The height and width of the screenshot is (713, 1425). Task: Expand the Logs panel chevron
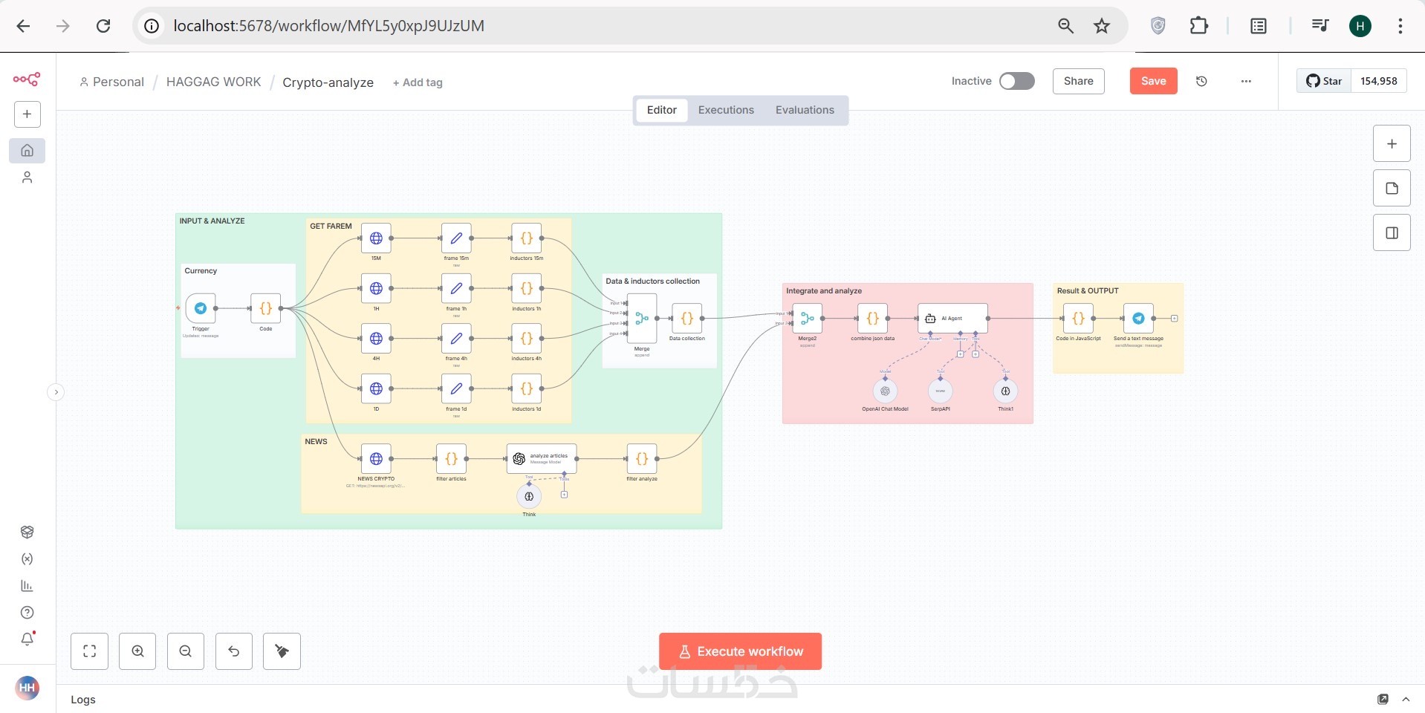[x=1406, y=699]
